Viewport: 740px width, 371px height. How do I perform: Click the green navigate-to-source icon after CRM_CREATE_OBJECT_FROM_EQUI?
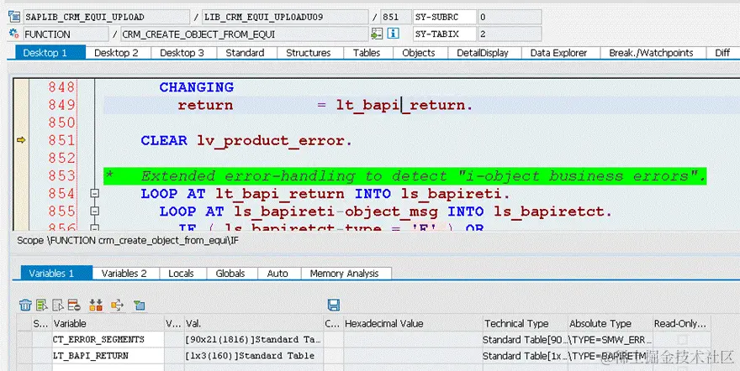pyautogui.click(x=377, y=34)
